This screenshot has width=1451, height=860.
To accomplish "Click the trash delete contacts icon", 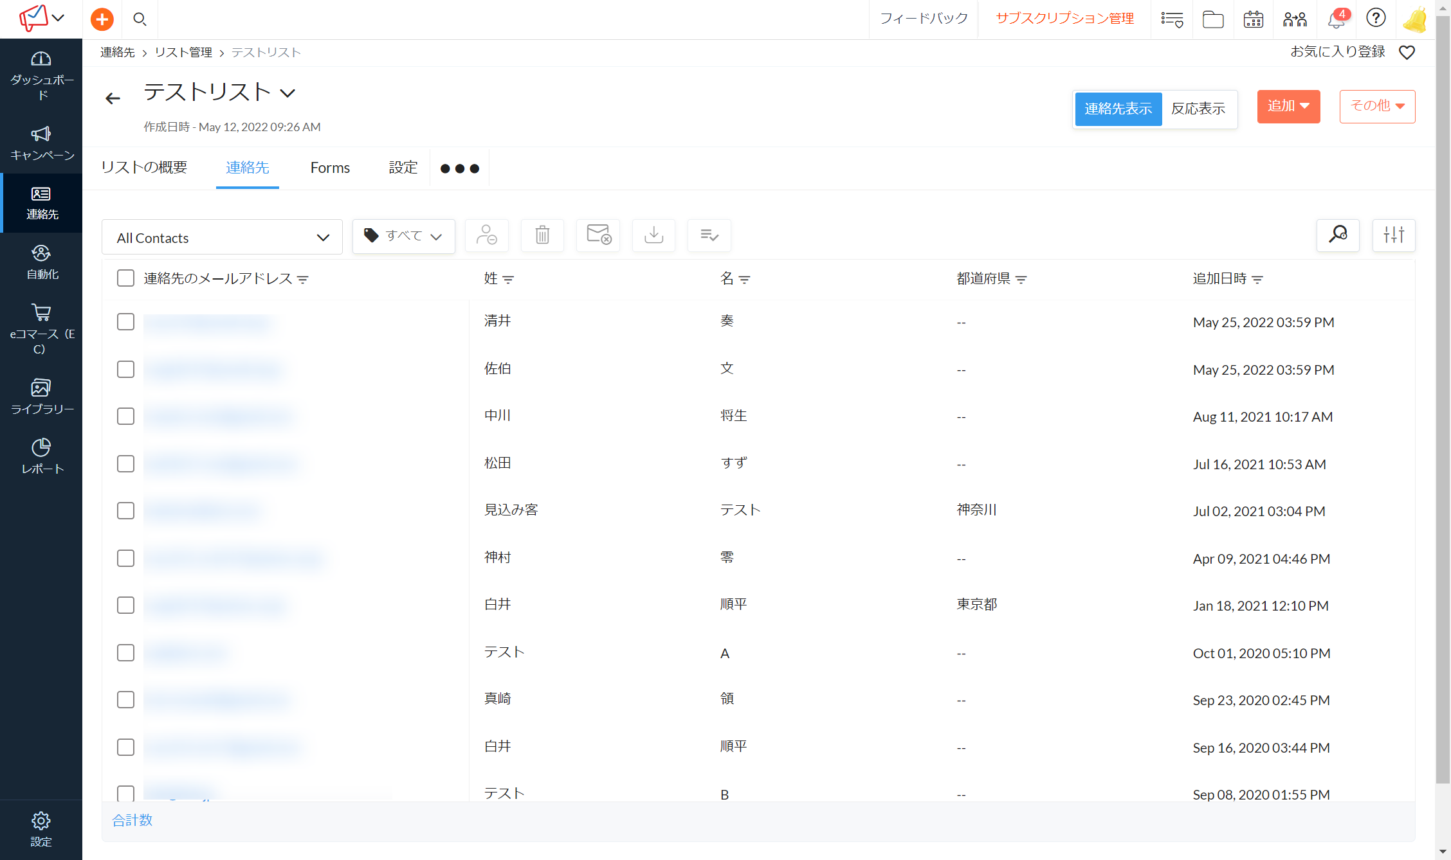I will (542, 235).
